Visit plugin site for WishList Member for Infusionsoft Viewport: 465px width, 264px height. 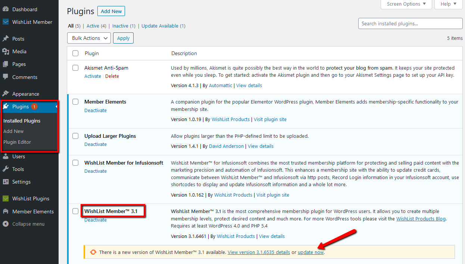click(273, 195)
